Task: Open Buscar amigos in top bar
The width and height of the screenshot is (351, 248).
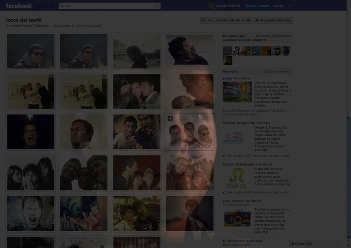Action: (257, 6)
